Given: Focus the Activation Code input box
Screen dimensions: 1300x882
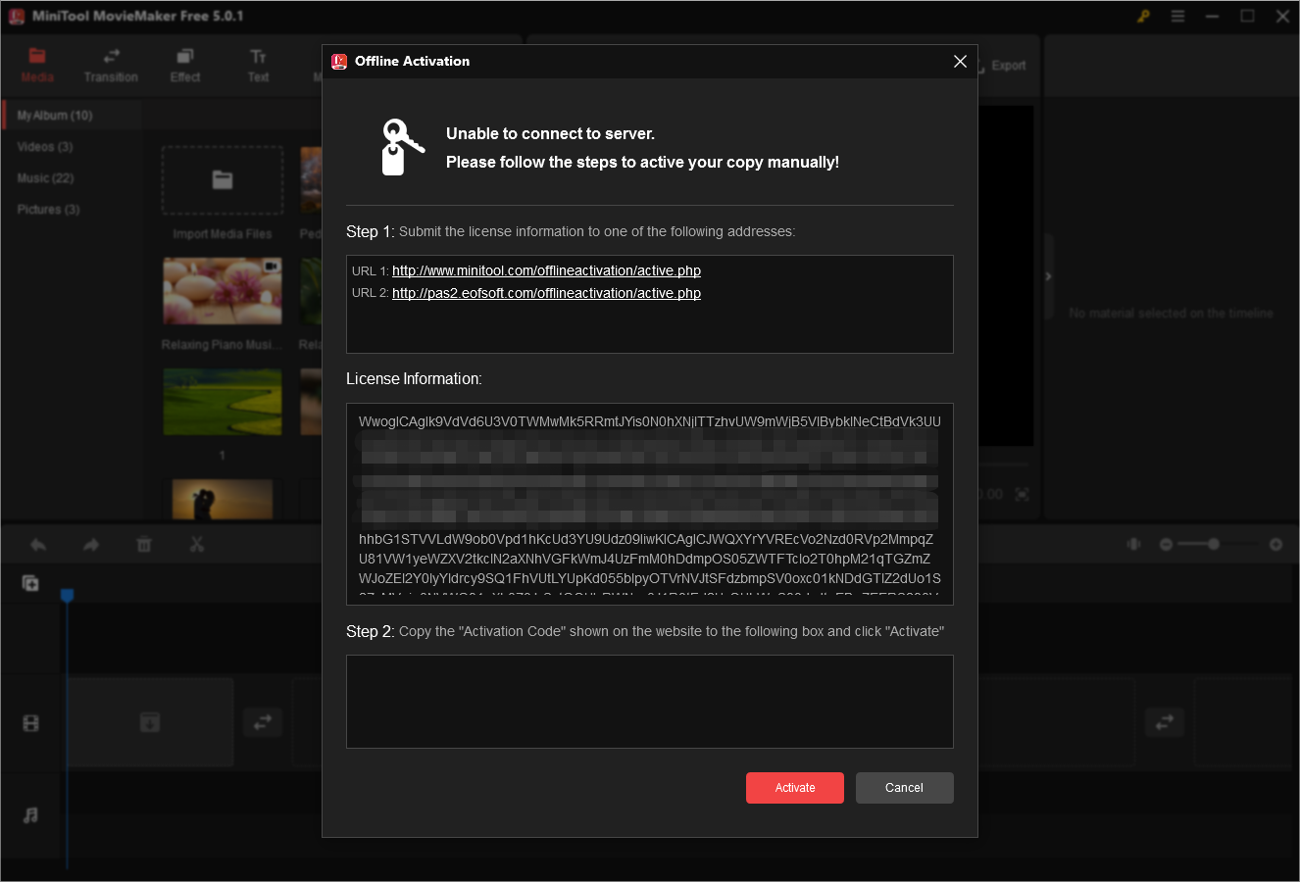Looking at the screenshot, I should [x=650, y=702].
